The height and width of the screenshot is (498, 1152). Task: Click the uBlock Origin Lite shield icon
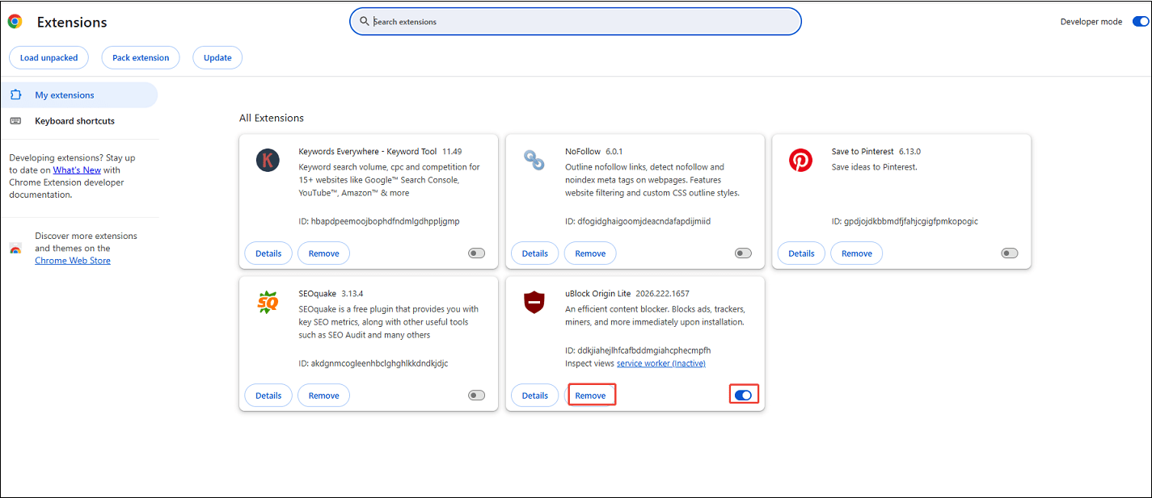coord(534,303)
